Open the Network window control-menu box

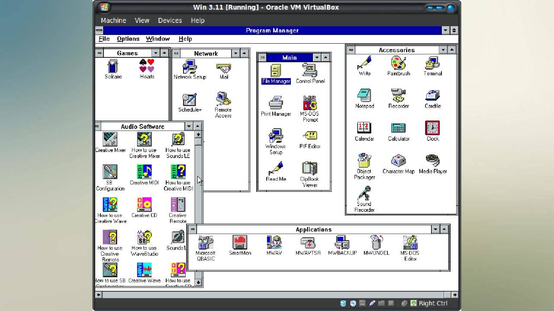pyautogui.click(x=177, y=53)
